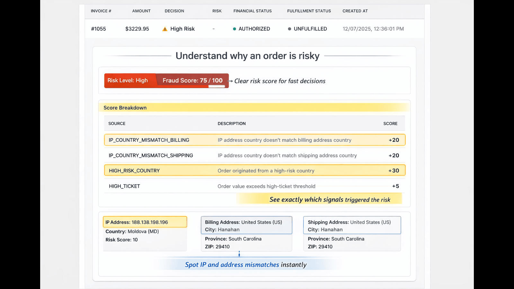
Task: Click the connector icon between address cards
Action: pos(239,254)
